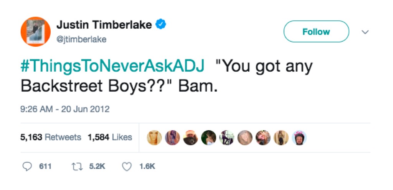
Task: Click the Justin Timberlake display name
Action: pos(104,26)
